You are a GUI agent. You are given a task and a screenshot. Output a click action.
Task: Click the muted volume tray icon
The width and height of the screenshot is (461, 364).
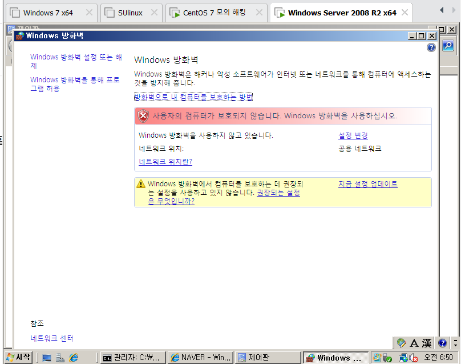tap(414, 358)
